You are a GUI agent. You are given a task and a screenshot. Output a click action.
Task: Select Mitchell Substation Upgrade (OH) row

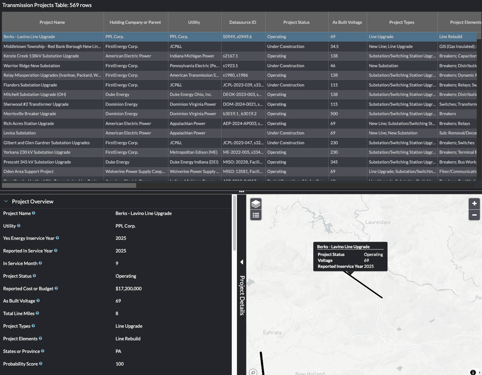(x=239, y=94)
